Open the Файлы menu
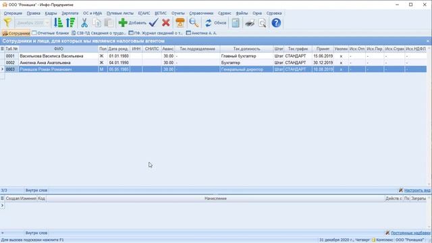The image size is (432, 243). (x=242, y=13)
